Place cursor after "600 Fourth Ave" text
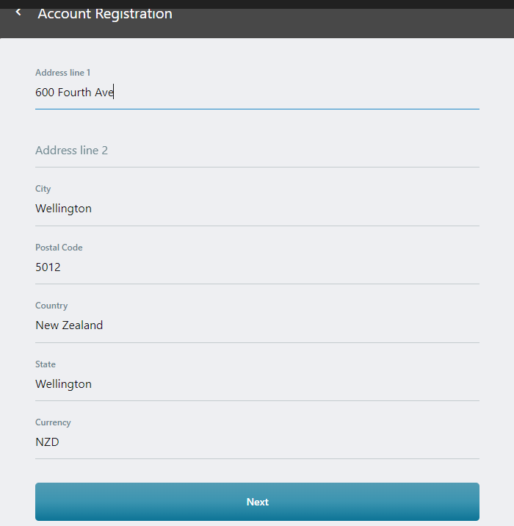Screen dimensions: 514x526 point(115,93)
